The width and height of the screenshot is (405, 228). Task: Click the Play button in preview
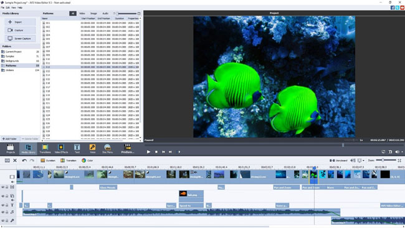148,152
